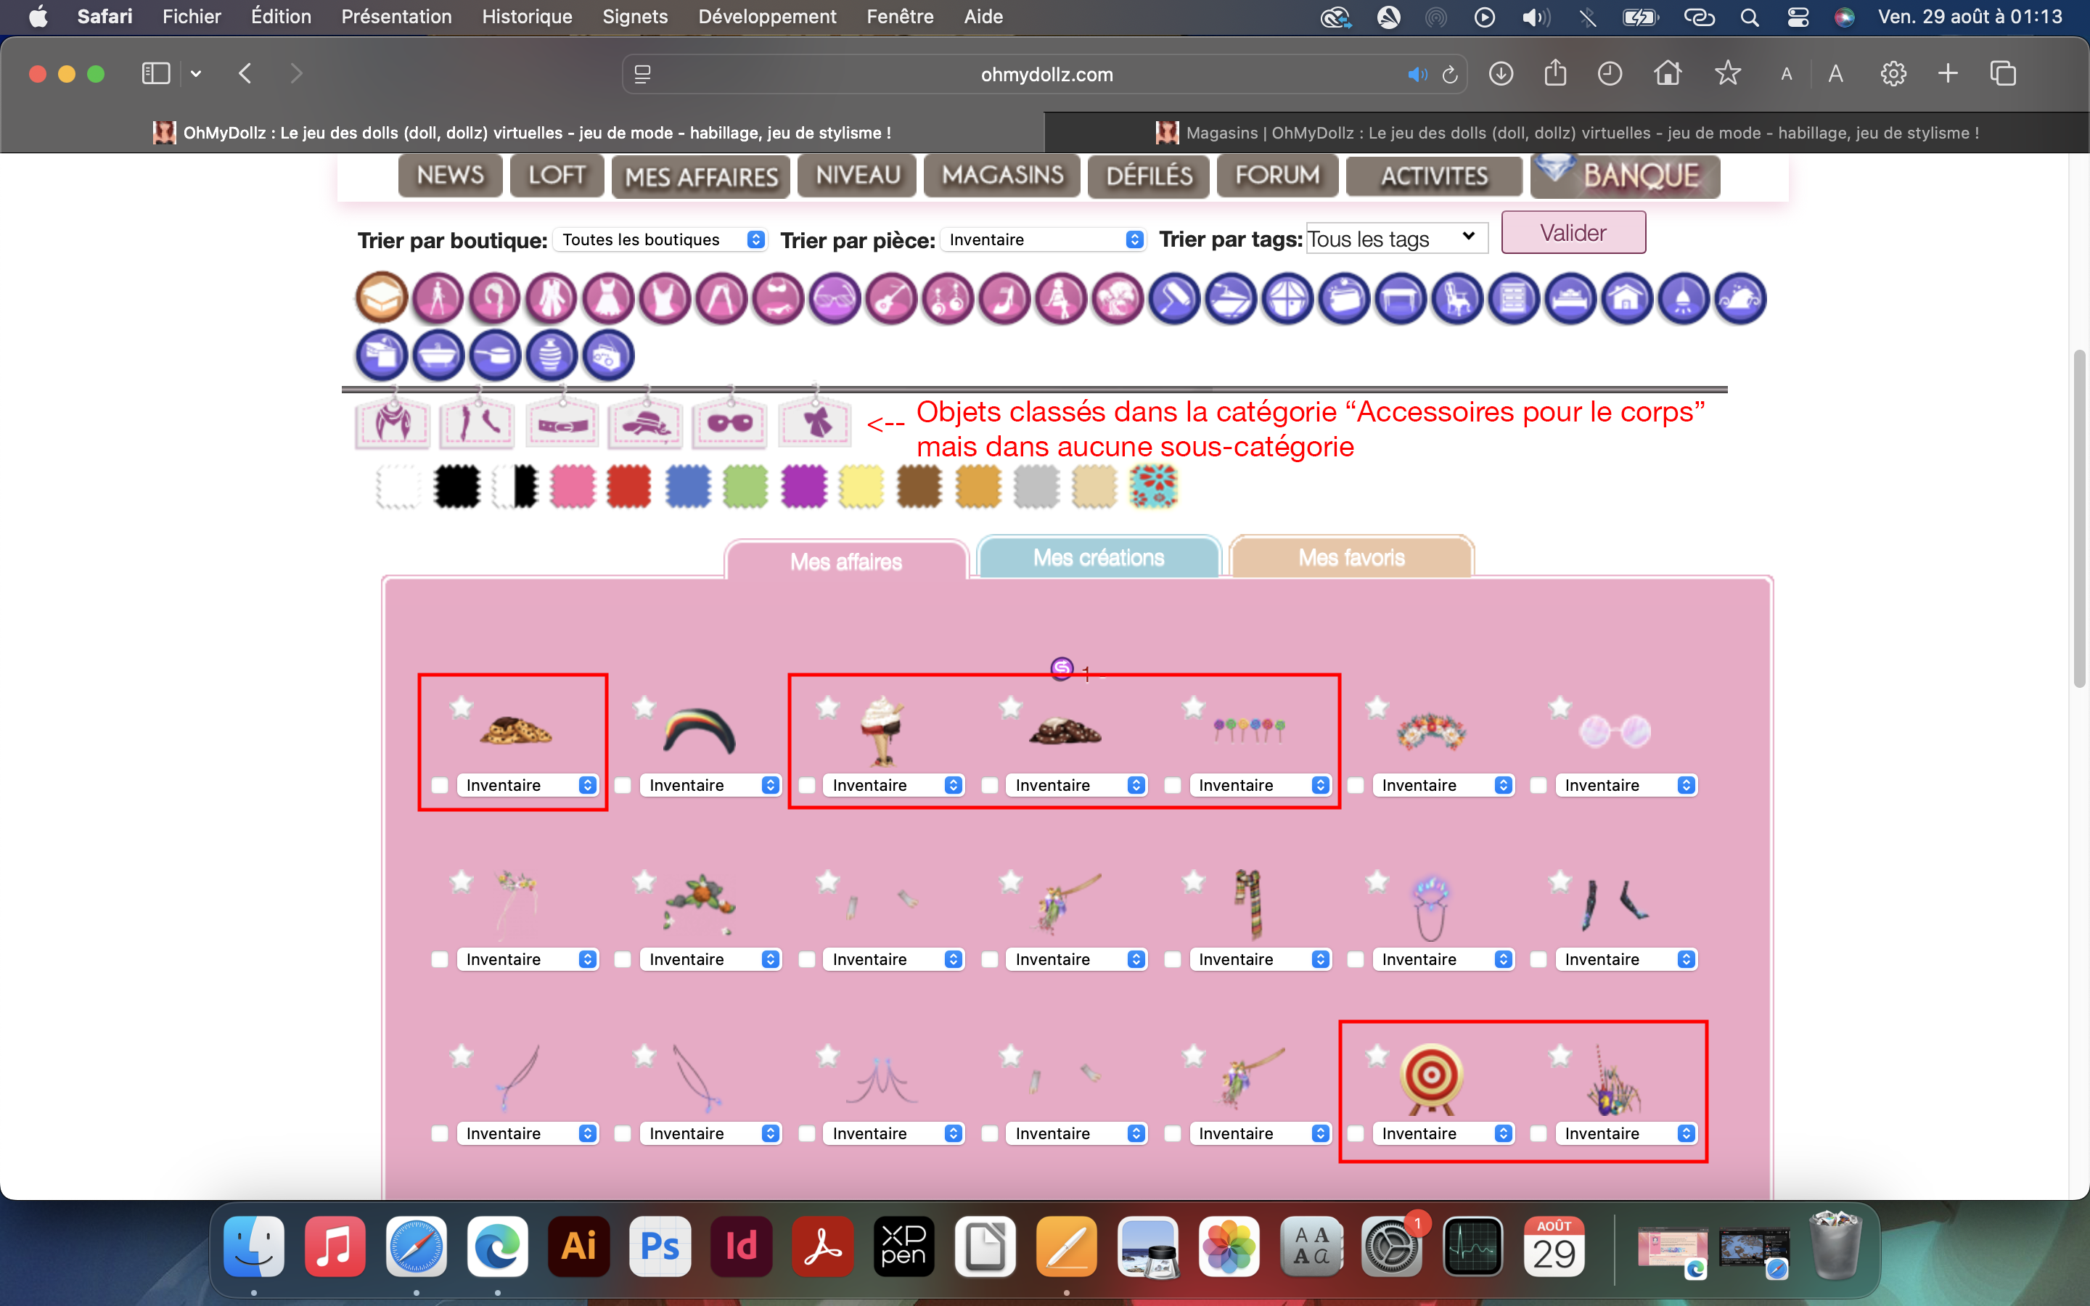Open the Mes favoris tab
This screenshot has height=1306, width=2090.
click(x=1351, y=558)
